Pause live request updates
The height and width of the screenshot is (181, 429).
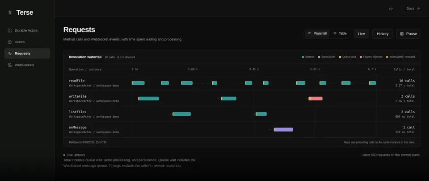(408, 34)
